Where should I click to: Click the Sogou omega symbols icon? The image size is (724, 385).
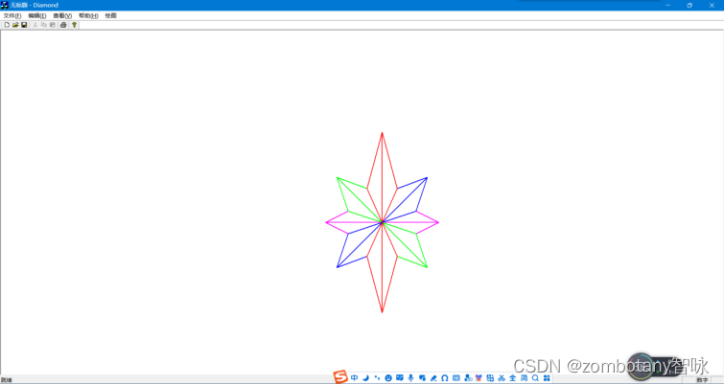pyautogui.click(x=445, y=378)
